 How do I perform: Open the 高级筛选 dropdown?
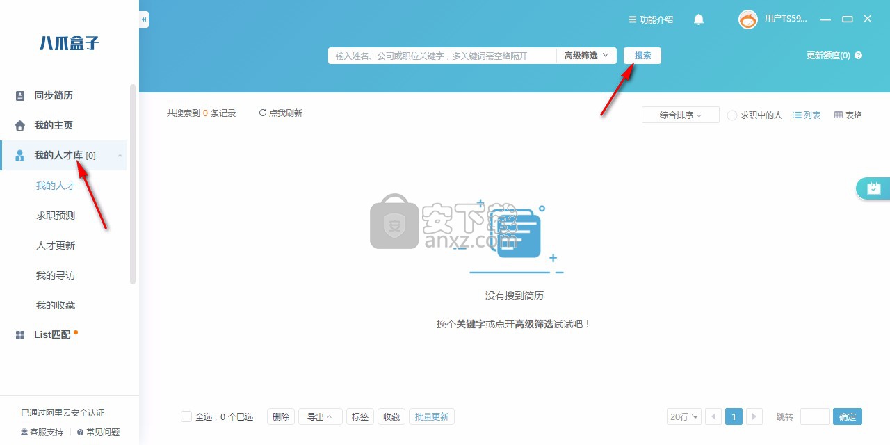586,56
